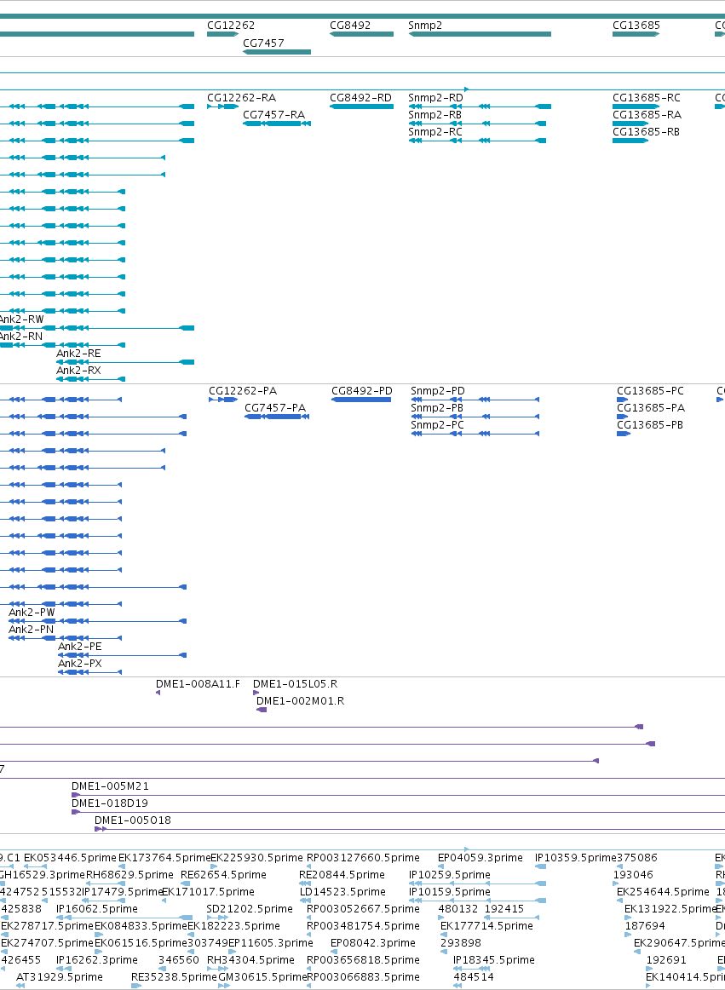The width and height of the screenshot is (725, 990).
Task: Pick the Snmp2-PB protein label
Action: point(437,408)
